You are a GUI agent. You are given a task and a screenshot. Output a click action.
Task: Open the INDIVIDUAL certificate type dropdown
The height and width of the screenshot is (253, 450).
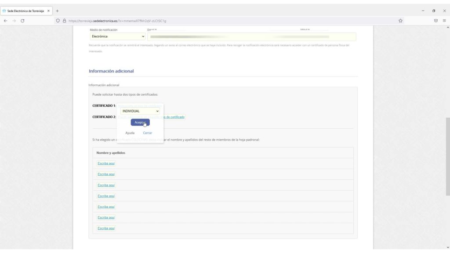[x=140, y=111]
